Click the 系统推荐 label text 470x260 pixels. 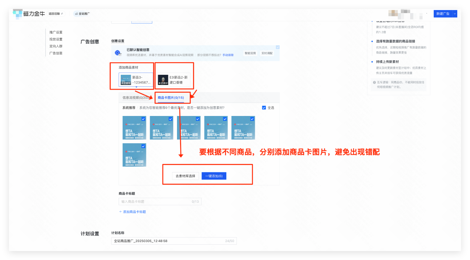coord(129,108)
